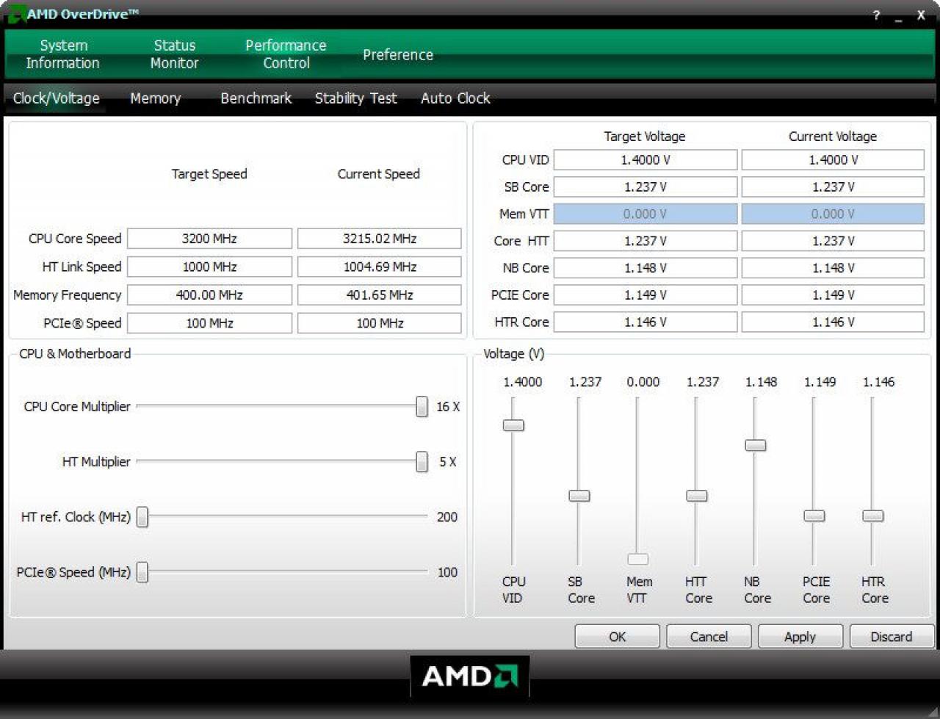Screen dimensions: 940x719
Task: Click the HT Link Speed current value 1004.69 MHz
Action: [x=380, y=267]
